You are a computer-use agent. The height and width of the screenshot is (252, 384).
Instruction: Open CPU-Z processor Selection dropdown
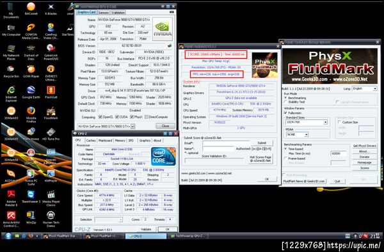109,220
